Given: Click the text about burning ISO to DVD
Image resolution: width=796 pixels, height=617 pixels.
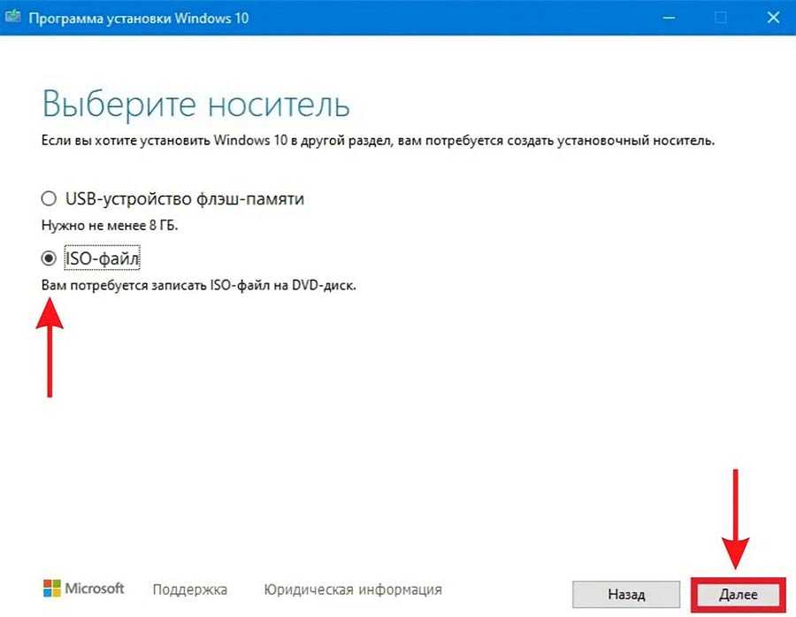Looking at the screenshot, I should [x=198, y=285].
